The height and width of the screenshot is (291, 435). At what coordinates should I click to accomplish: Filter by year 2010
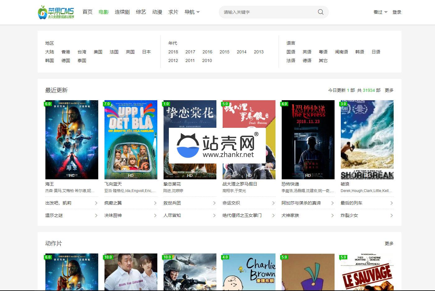pos(207,60)
